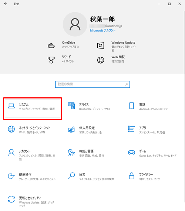
Task: Click the リワード medal icon
Action: click(51, 60)
